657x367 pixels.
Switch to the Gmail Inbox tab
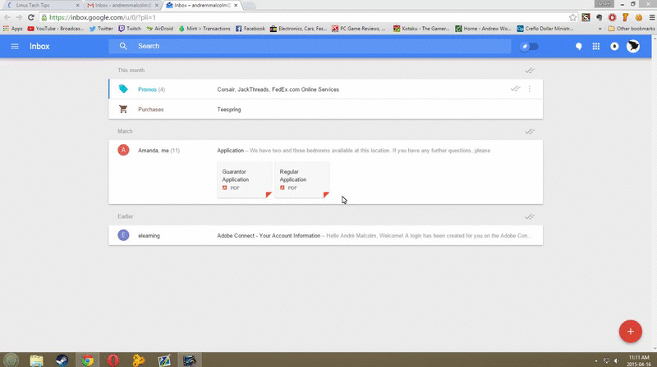tap(122, 6)
